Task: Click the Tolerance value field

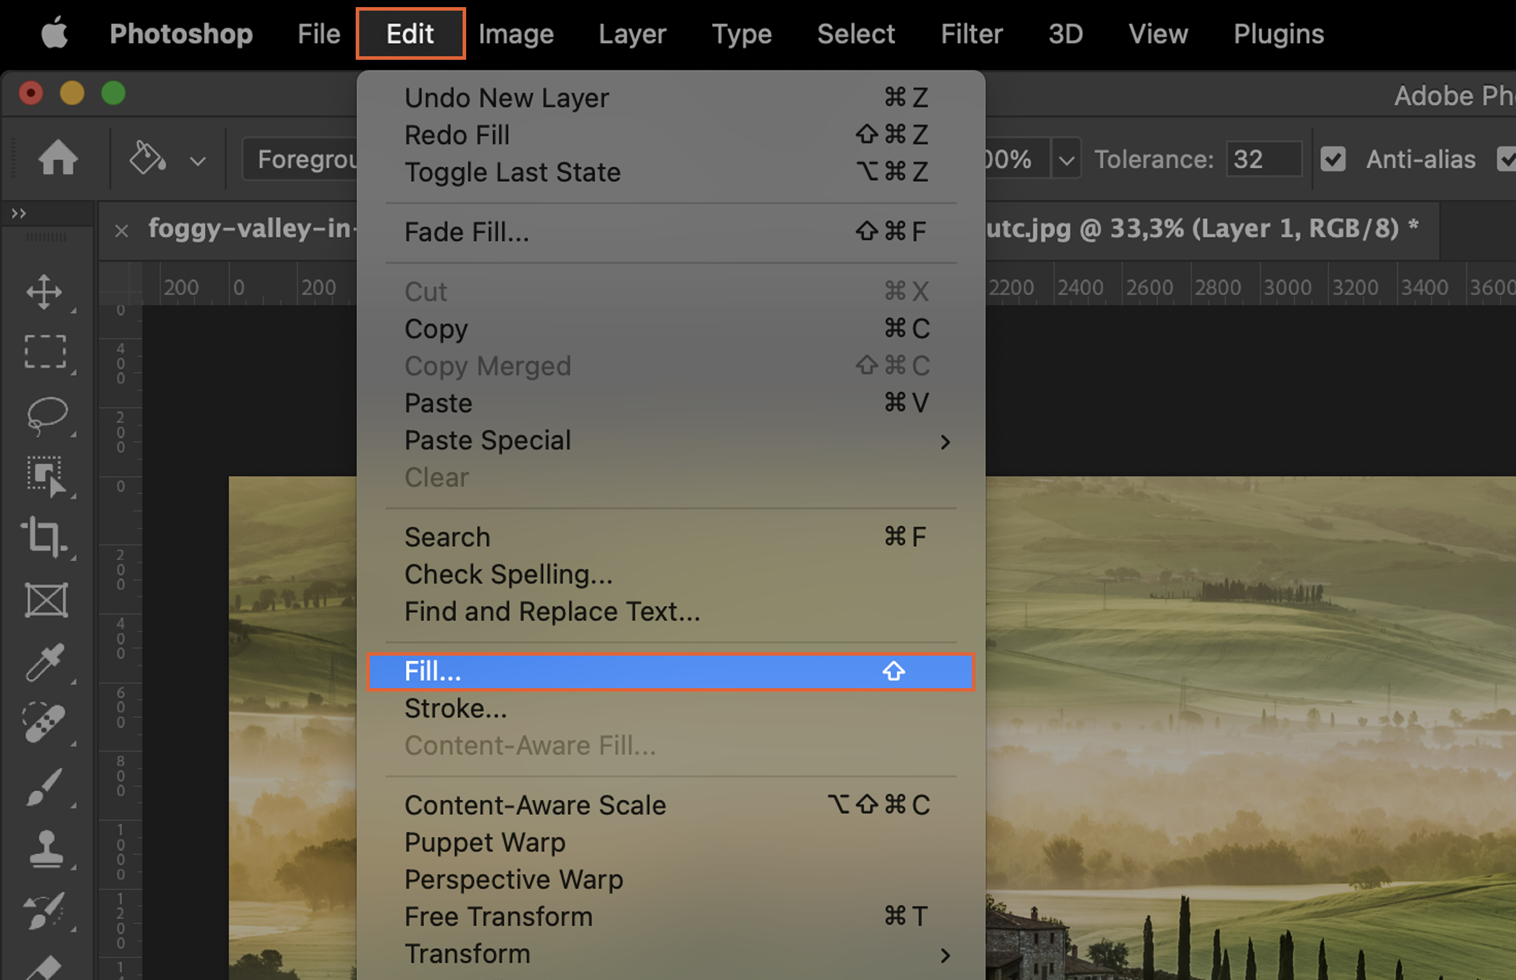Action: tap(1262, 159)
